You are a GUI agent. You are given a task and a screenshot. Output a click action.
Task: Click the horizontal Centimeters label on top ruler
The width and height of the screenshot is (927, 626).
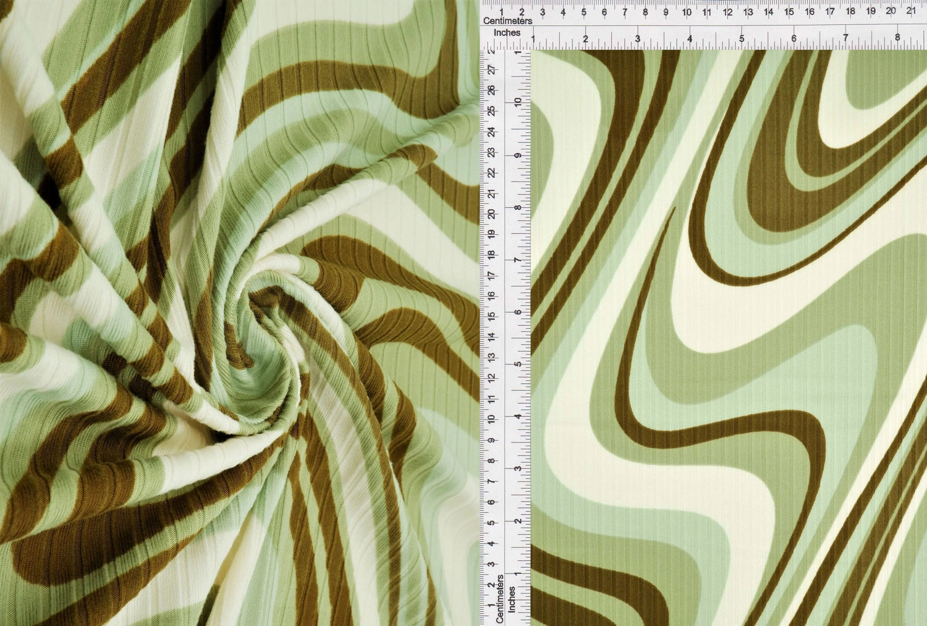click(x=507, y=21)
